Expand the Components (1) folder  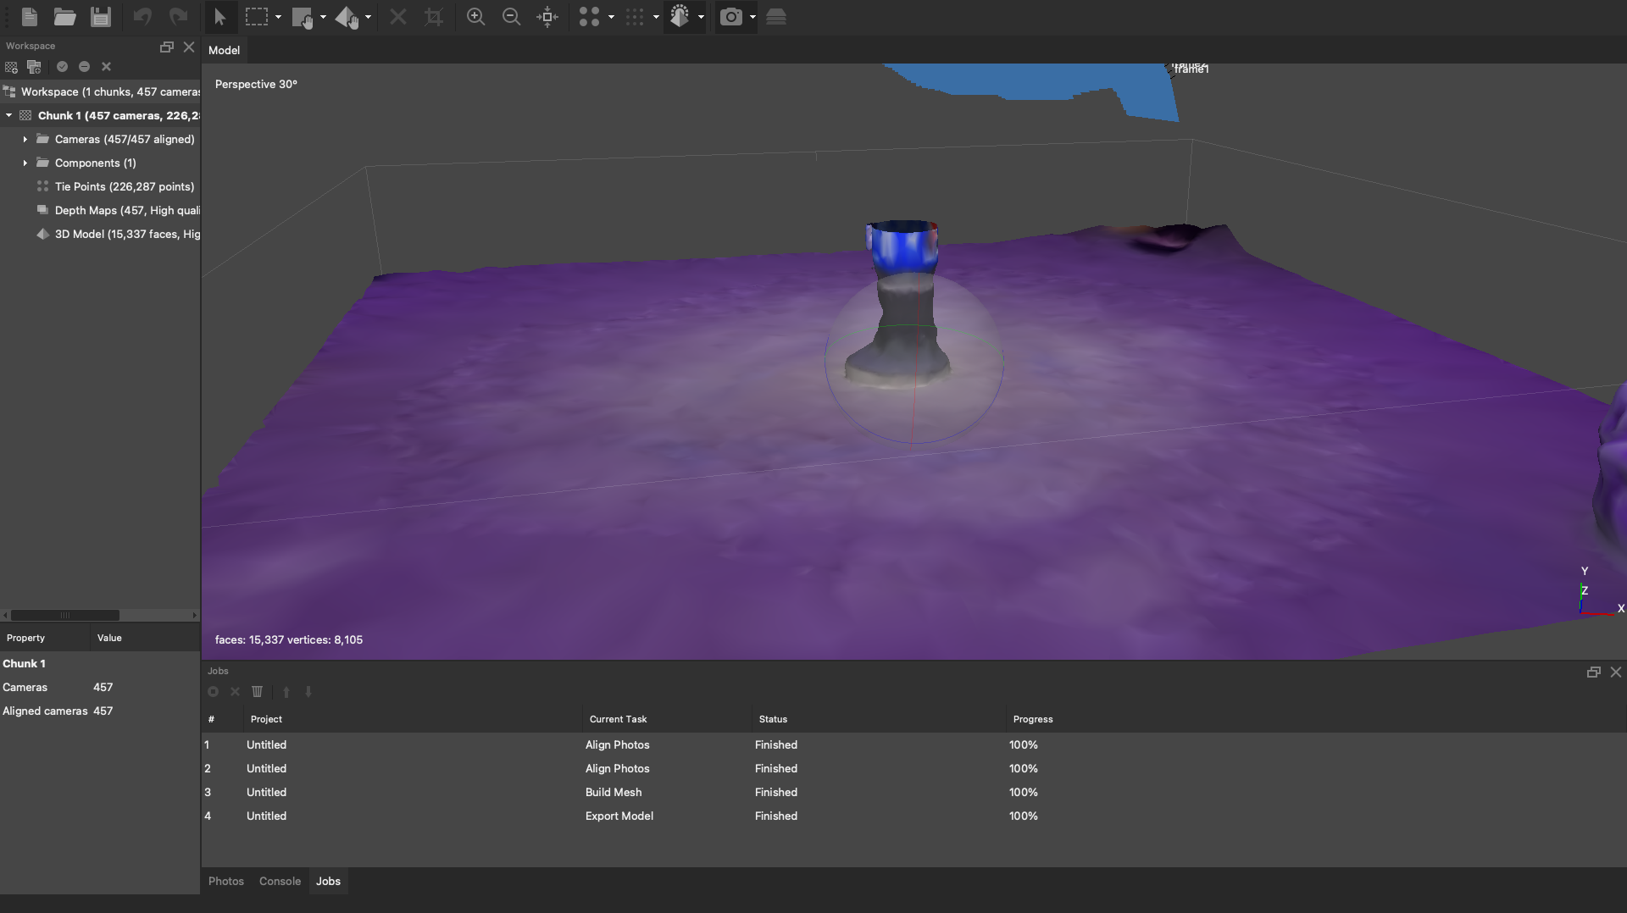25,163
